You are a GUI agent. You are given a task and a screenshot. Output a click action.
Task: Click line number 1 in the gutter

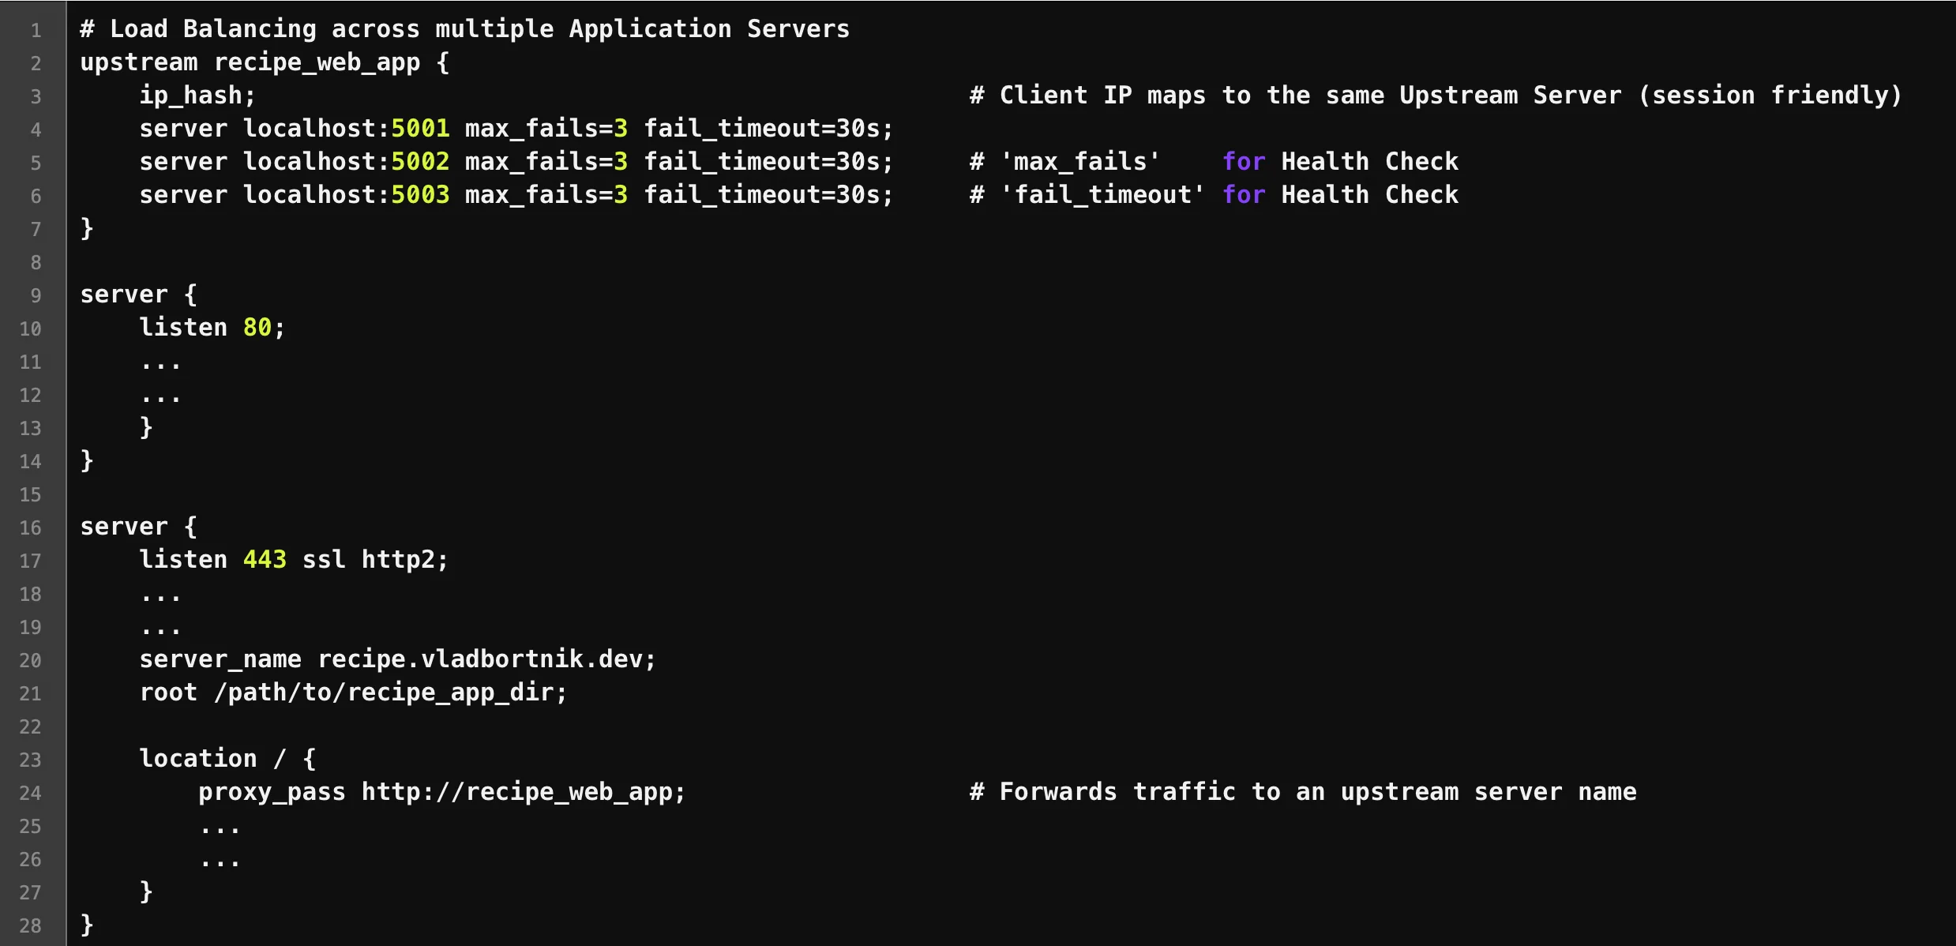point(36,31)
